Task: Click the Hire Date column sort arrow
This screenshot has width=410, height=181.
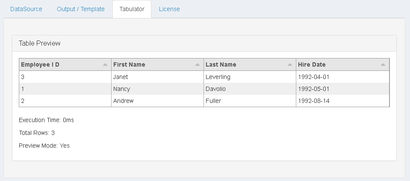Action: click(x=383, y=65)
